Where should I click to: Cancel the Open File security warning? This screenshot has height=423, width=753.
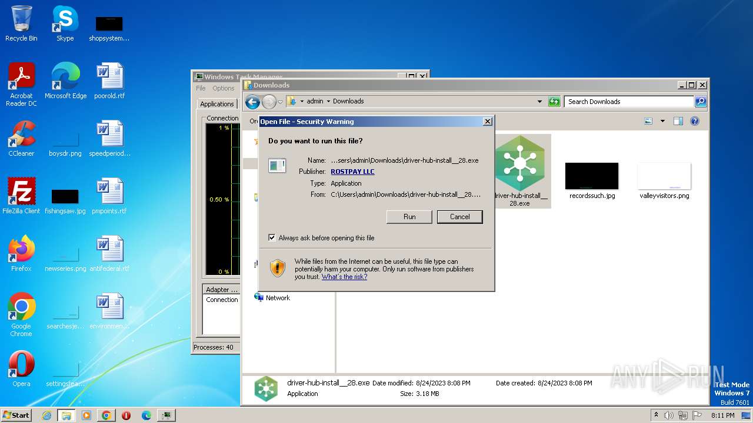pyautogui.click(x=460, y=217)
